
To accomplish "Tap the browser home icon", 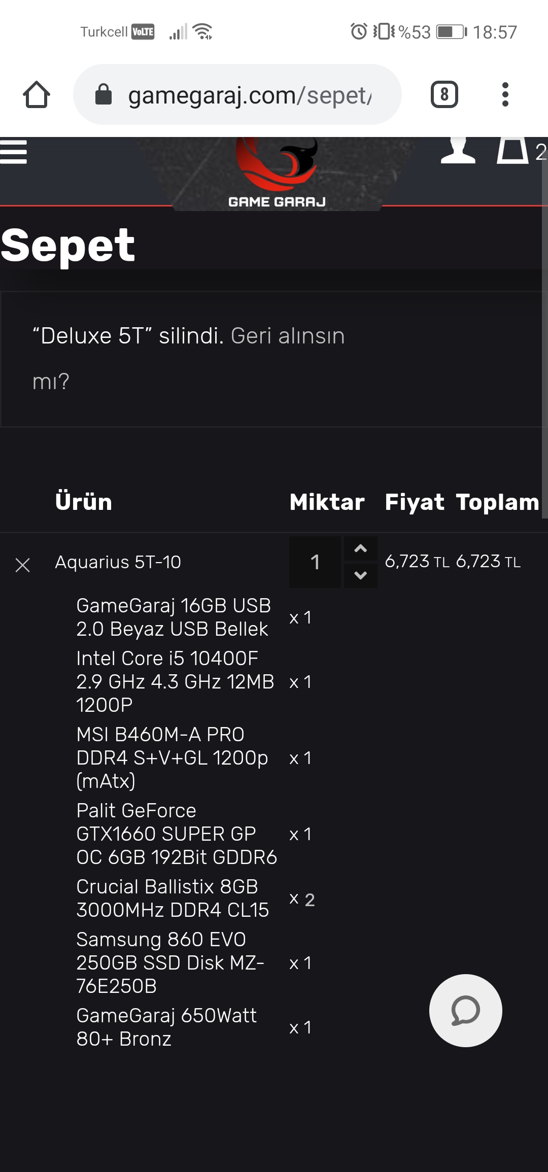I will click(x=37, y=95).
